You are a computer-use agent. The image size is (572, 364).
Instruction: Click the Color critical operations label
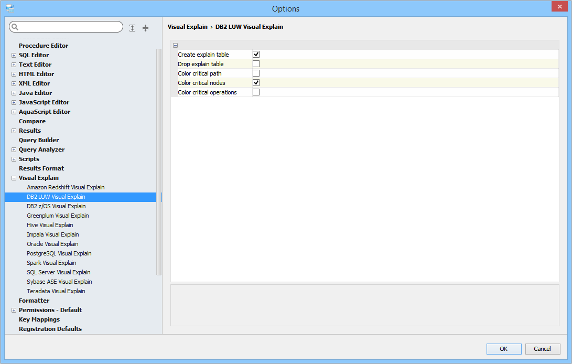point(207,92)
